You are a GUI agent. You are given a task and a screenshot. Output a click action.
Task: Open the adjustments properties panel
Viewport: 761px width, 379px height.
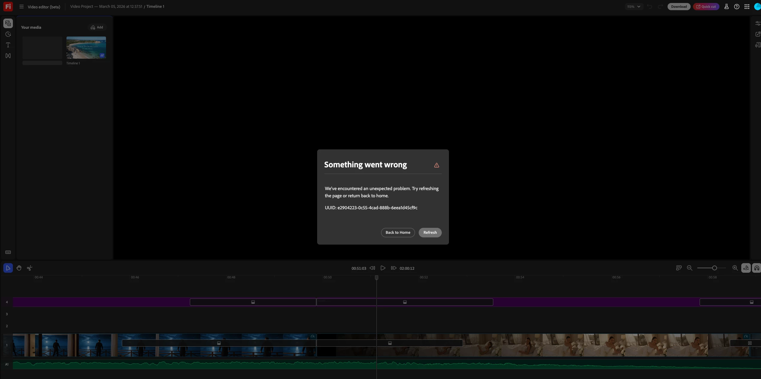[758, 23]
